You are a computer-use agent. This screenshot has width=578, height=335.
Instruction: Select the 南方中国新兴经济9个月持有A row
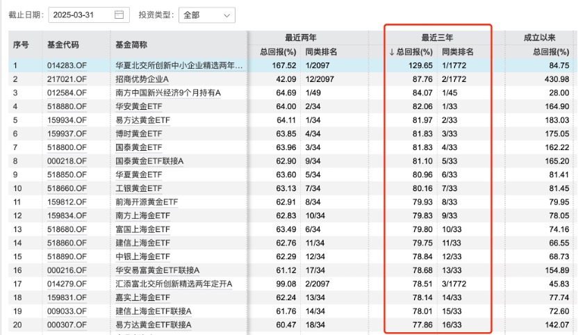coord(174,93)
